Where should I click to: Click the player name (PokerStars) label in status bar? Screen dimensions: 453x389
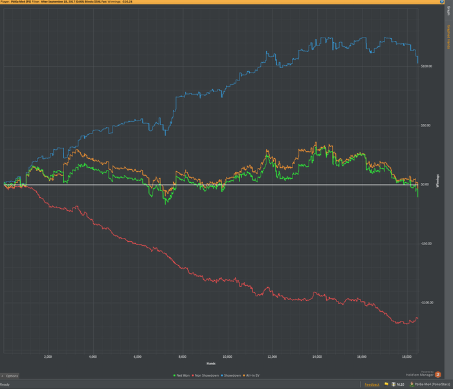432,384
